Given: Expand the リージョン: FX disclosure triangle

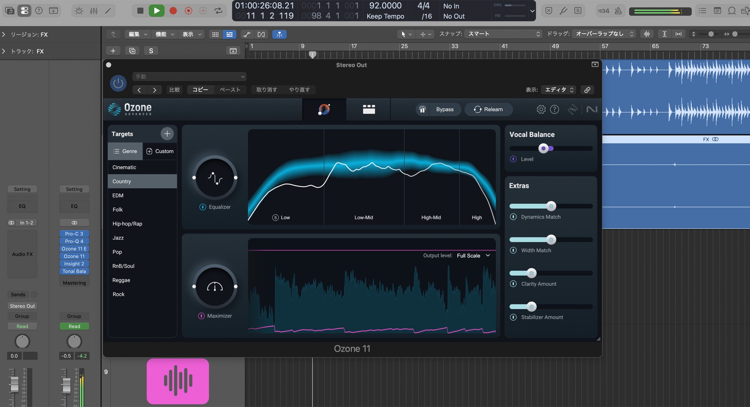Looking at the screenshot, I should click(x=4, y=34).
